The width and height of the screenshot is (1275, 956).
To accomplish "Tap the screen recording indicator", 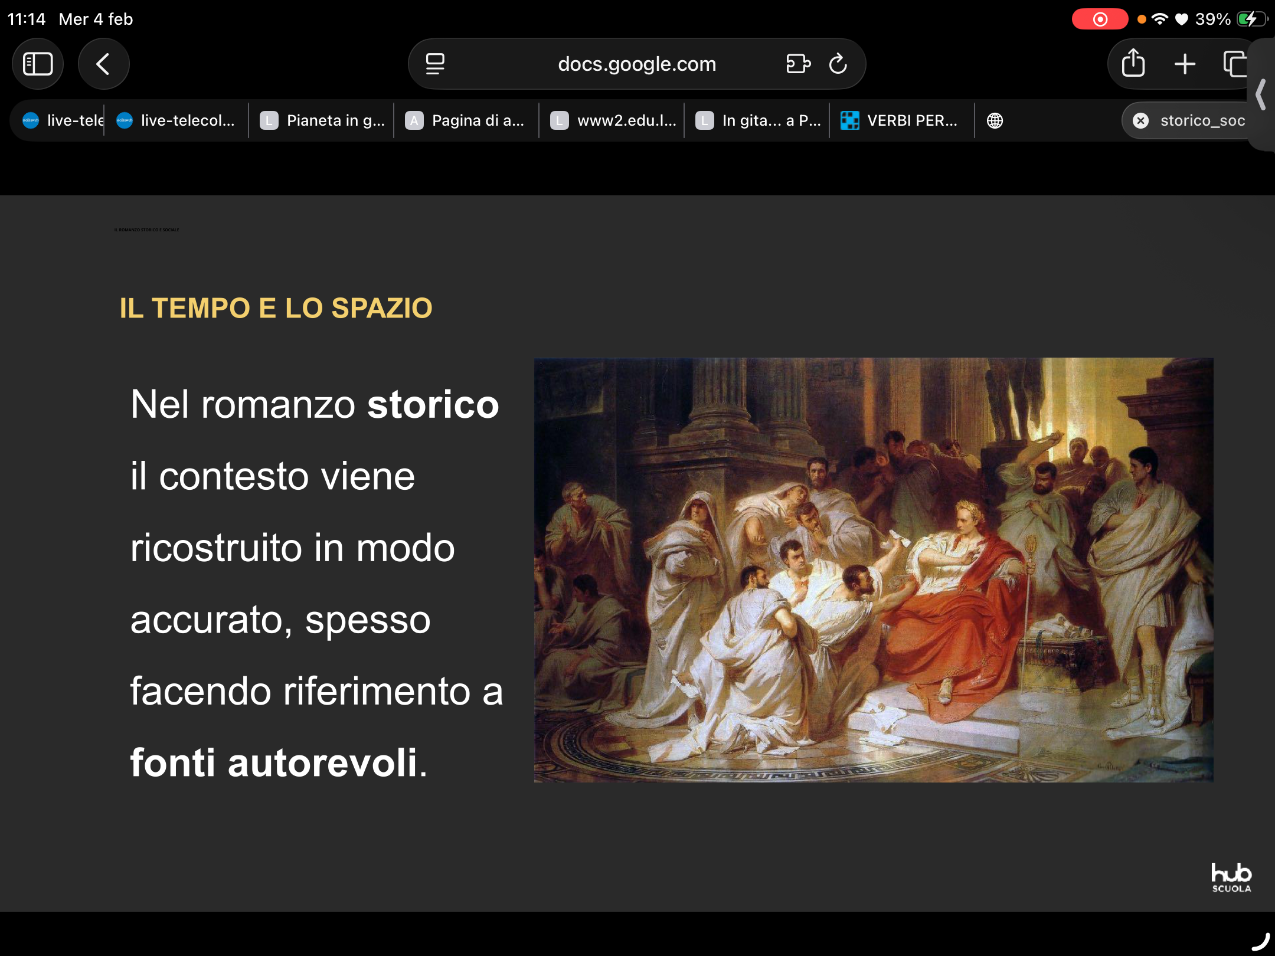I will pyautogui.click(x=1099, y=19).
